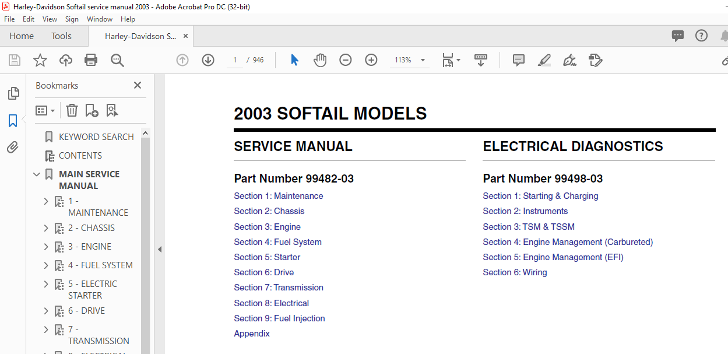Open the find text magnifier tool
This screenshot has height=354, width=728.
pos(117,60)
